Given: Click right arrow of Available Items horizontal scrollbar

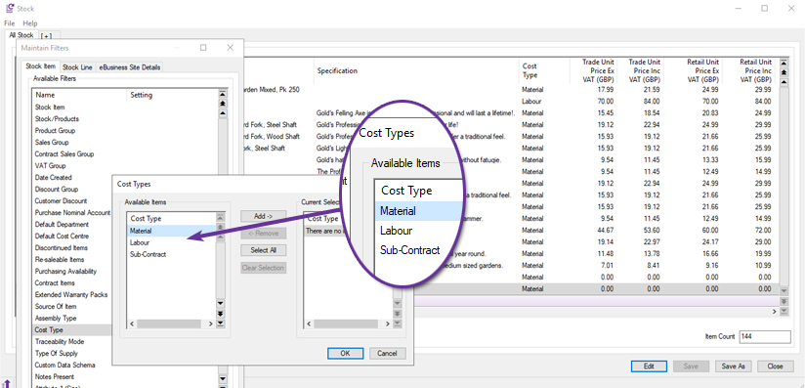Looking at the screenshot, I should [210, 323].
